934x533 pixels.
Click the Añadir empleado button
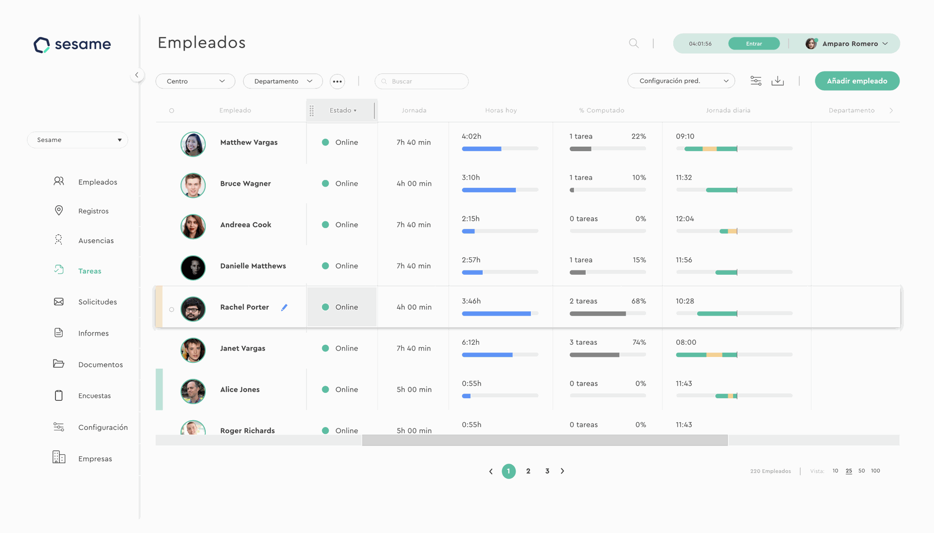pyautogui.click(x=857, y=81)
